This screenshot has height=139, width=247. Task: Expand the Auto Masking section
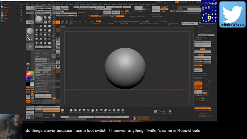pyautogui.click(x=39, y=81)
